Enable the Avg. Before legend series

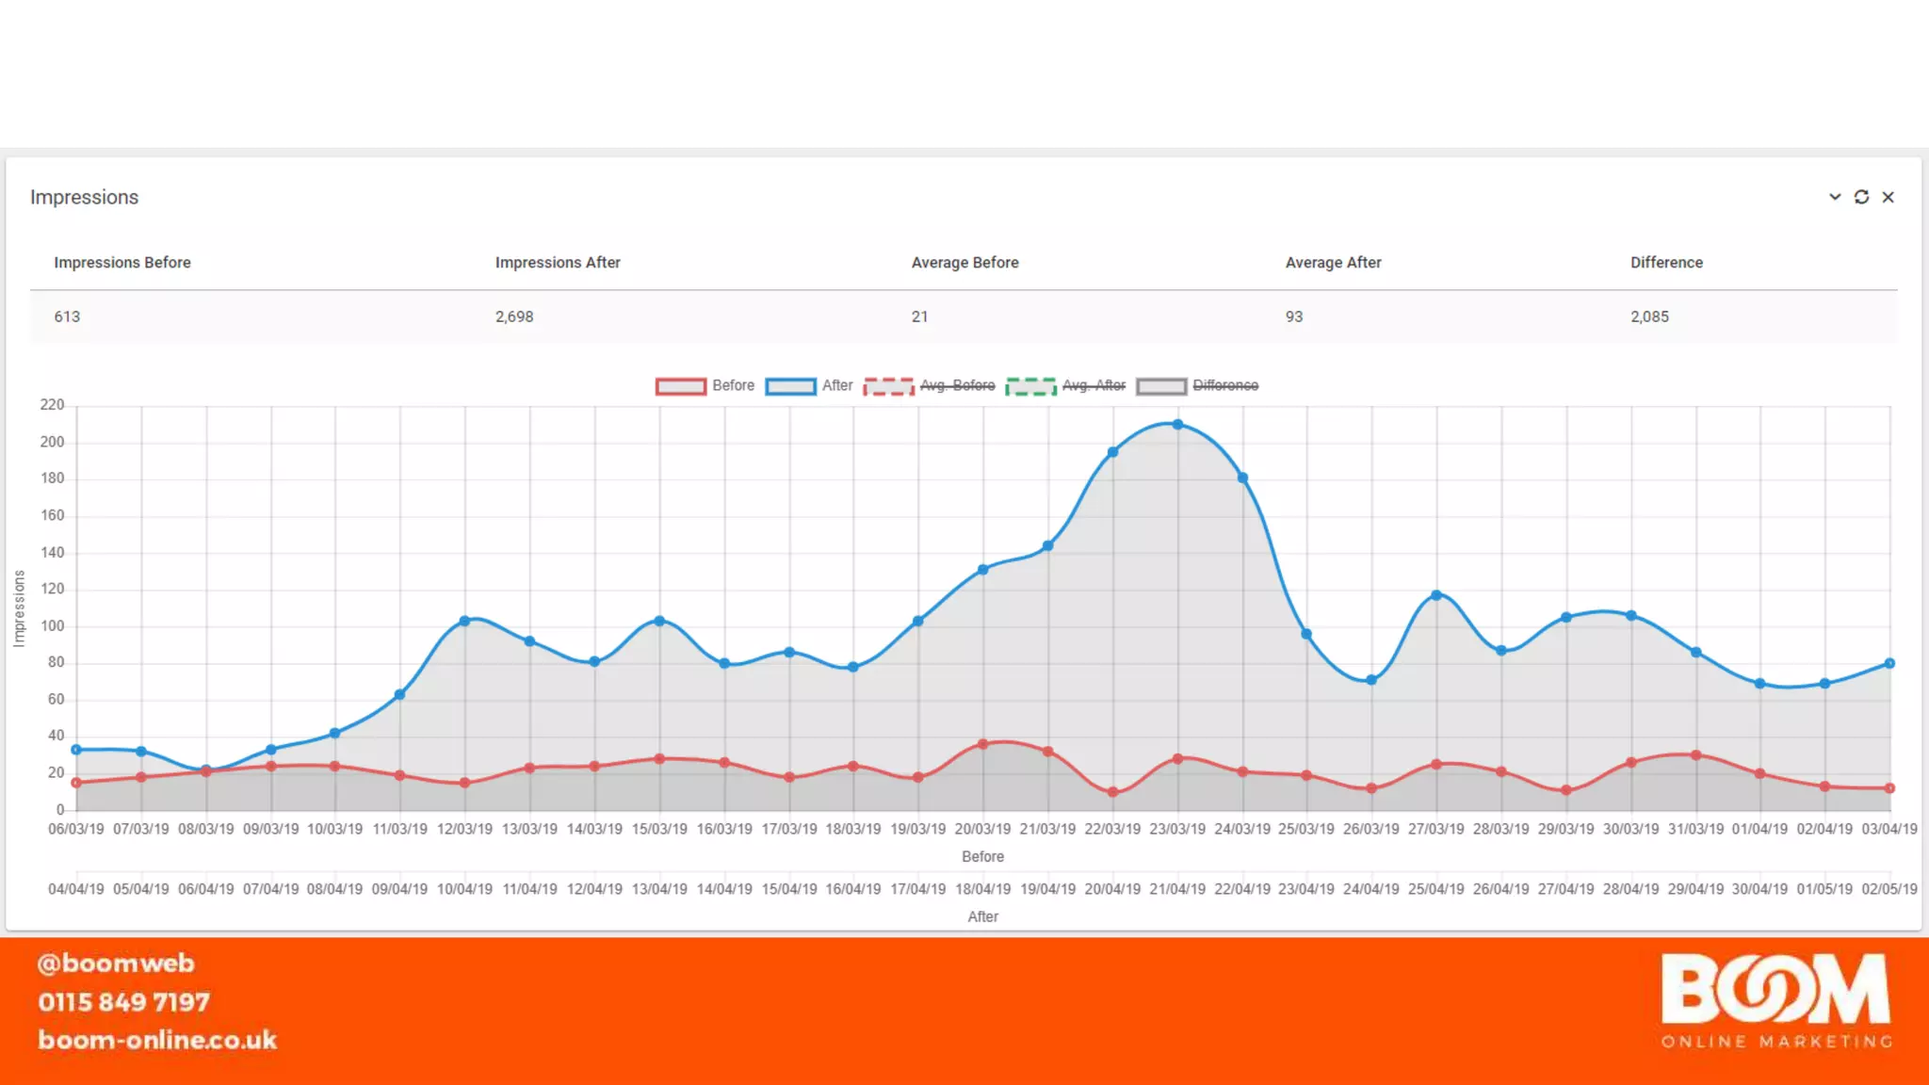tap(957, 385)
